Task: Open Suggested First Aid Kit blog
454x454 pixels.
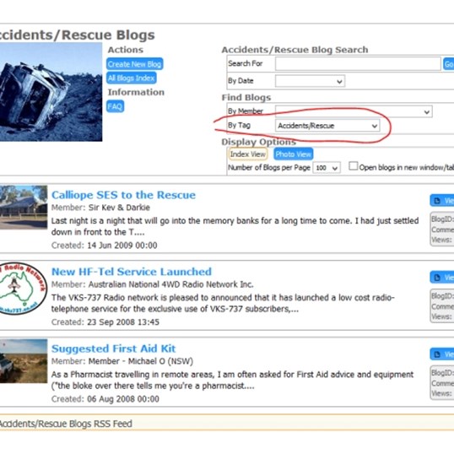Action: [113, 349]
